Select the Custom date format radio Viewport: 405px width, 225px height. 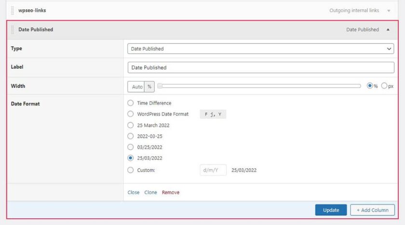[x=131, y=170]
